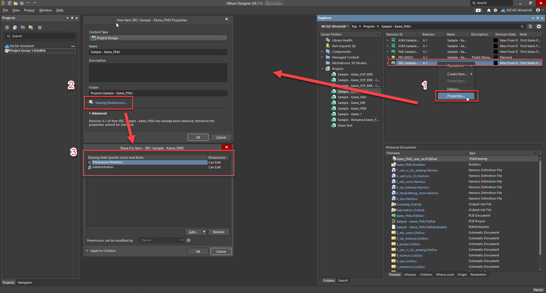
Task: Open the Window menu
Action: tap(45, 10)
